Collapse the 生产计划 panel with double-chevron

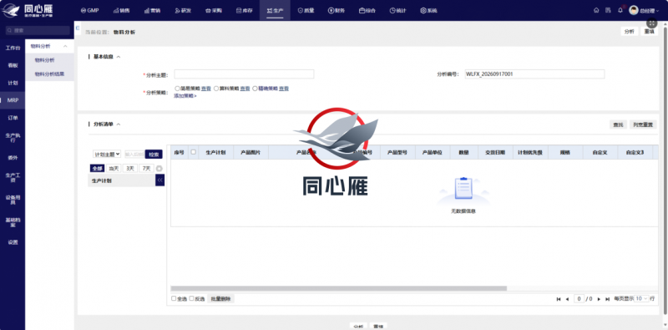[159, 180]
